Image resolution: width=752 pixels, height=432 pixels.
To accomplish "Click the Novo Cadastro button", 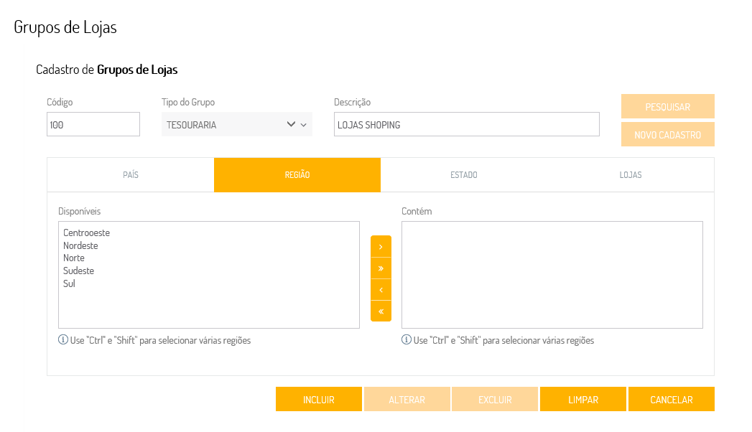I will coord(668,134).
